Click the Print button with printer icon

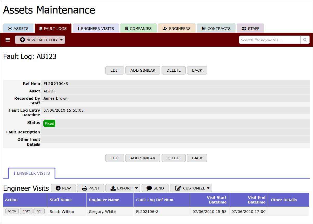[91, 188]
